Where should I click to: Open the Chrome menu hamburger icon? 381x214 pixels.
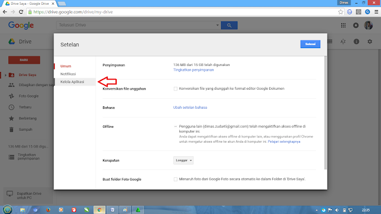[x=376, y=12]
